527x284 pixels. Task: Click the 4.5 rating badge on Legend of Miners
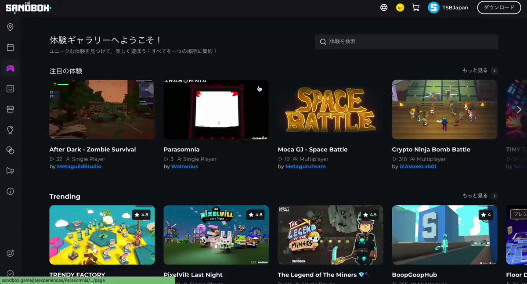pos(370,215)
